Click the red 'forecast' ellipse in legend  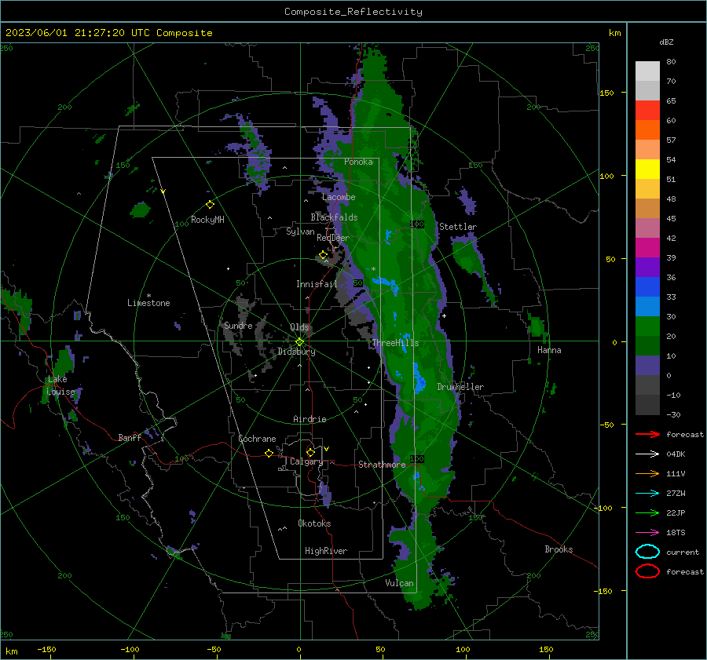(x=647, y=571)
